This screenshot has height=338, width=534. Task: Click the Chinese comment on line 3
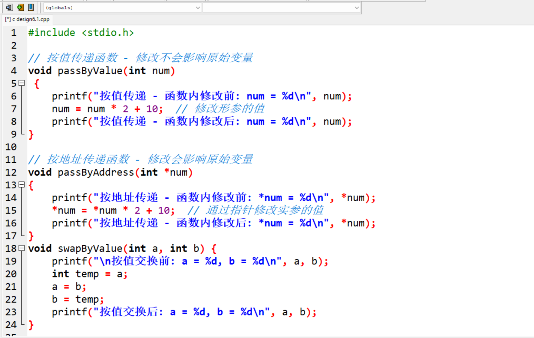coord(139,57)
